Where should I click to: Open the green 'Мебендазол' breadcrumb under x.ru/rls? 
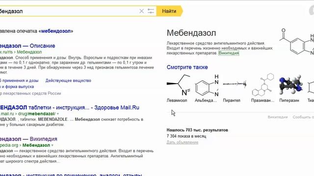29,52
